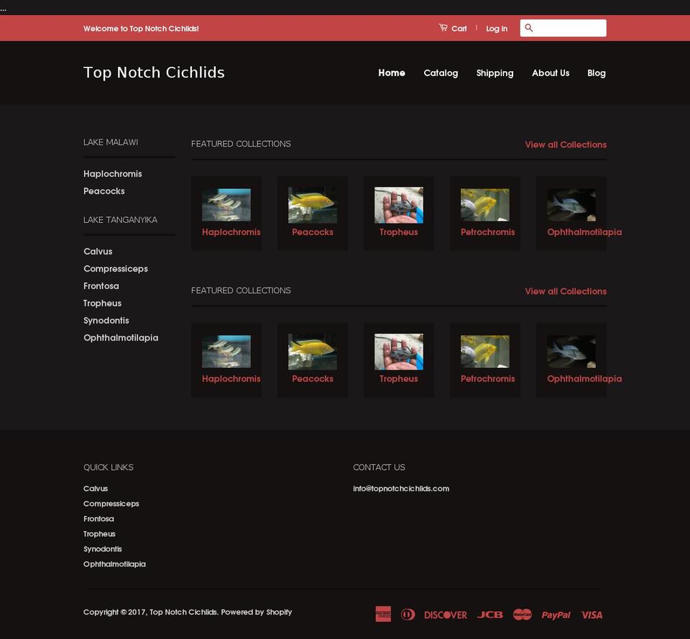The height and width of the screenshot is (639, 690).
Task: Click the MasterCard payment icon
Action: pyautogui.click(x=522, y=615)
